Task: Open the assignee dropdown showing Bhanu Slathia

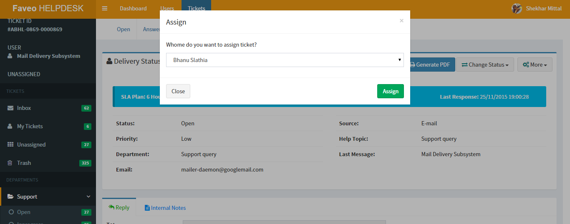Action: [285, 60]
